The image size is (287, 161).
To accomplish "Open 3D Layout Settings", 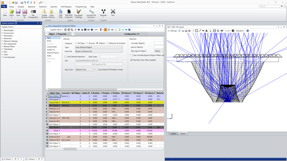I will [x=172, y=31].
